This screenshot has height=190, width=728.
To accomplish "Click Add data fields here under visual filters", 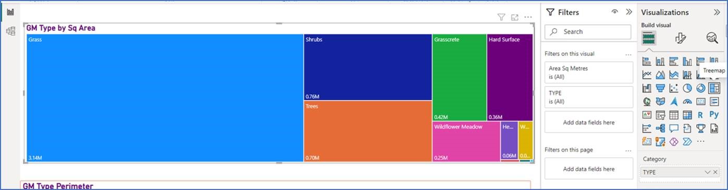I will (589, 123).
